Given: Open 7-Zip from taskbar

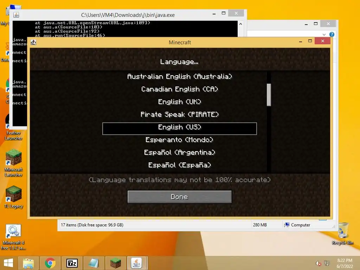Looking at the screenshot, I should [72, 263].
